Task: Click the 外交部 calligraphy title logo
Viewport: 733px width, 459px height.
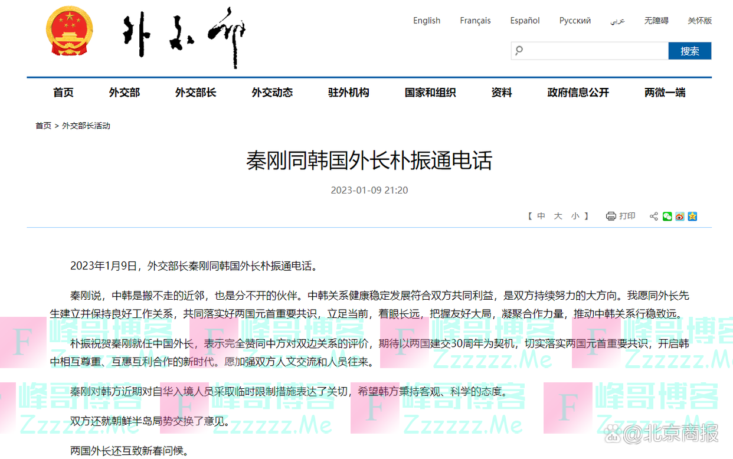Action: (x=184, y=35)
